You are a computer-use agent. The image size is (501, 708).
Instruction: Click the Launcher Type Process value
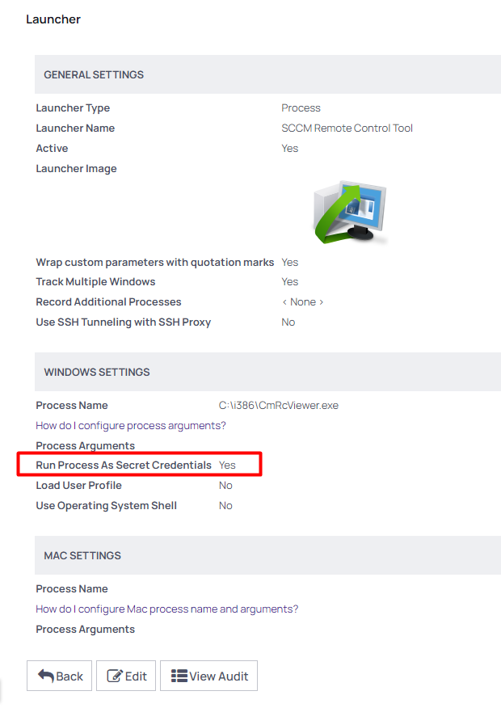coord(301,107)
